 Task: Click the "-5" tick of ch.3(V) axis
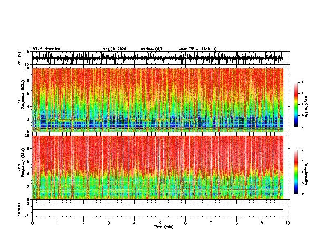[27, 216]
